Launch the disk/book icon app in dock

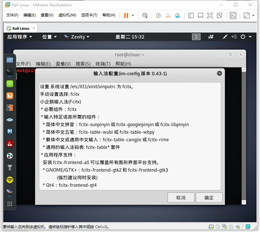pyautogui.click(x=10, y=192)
